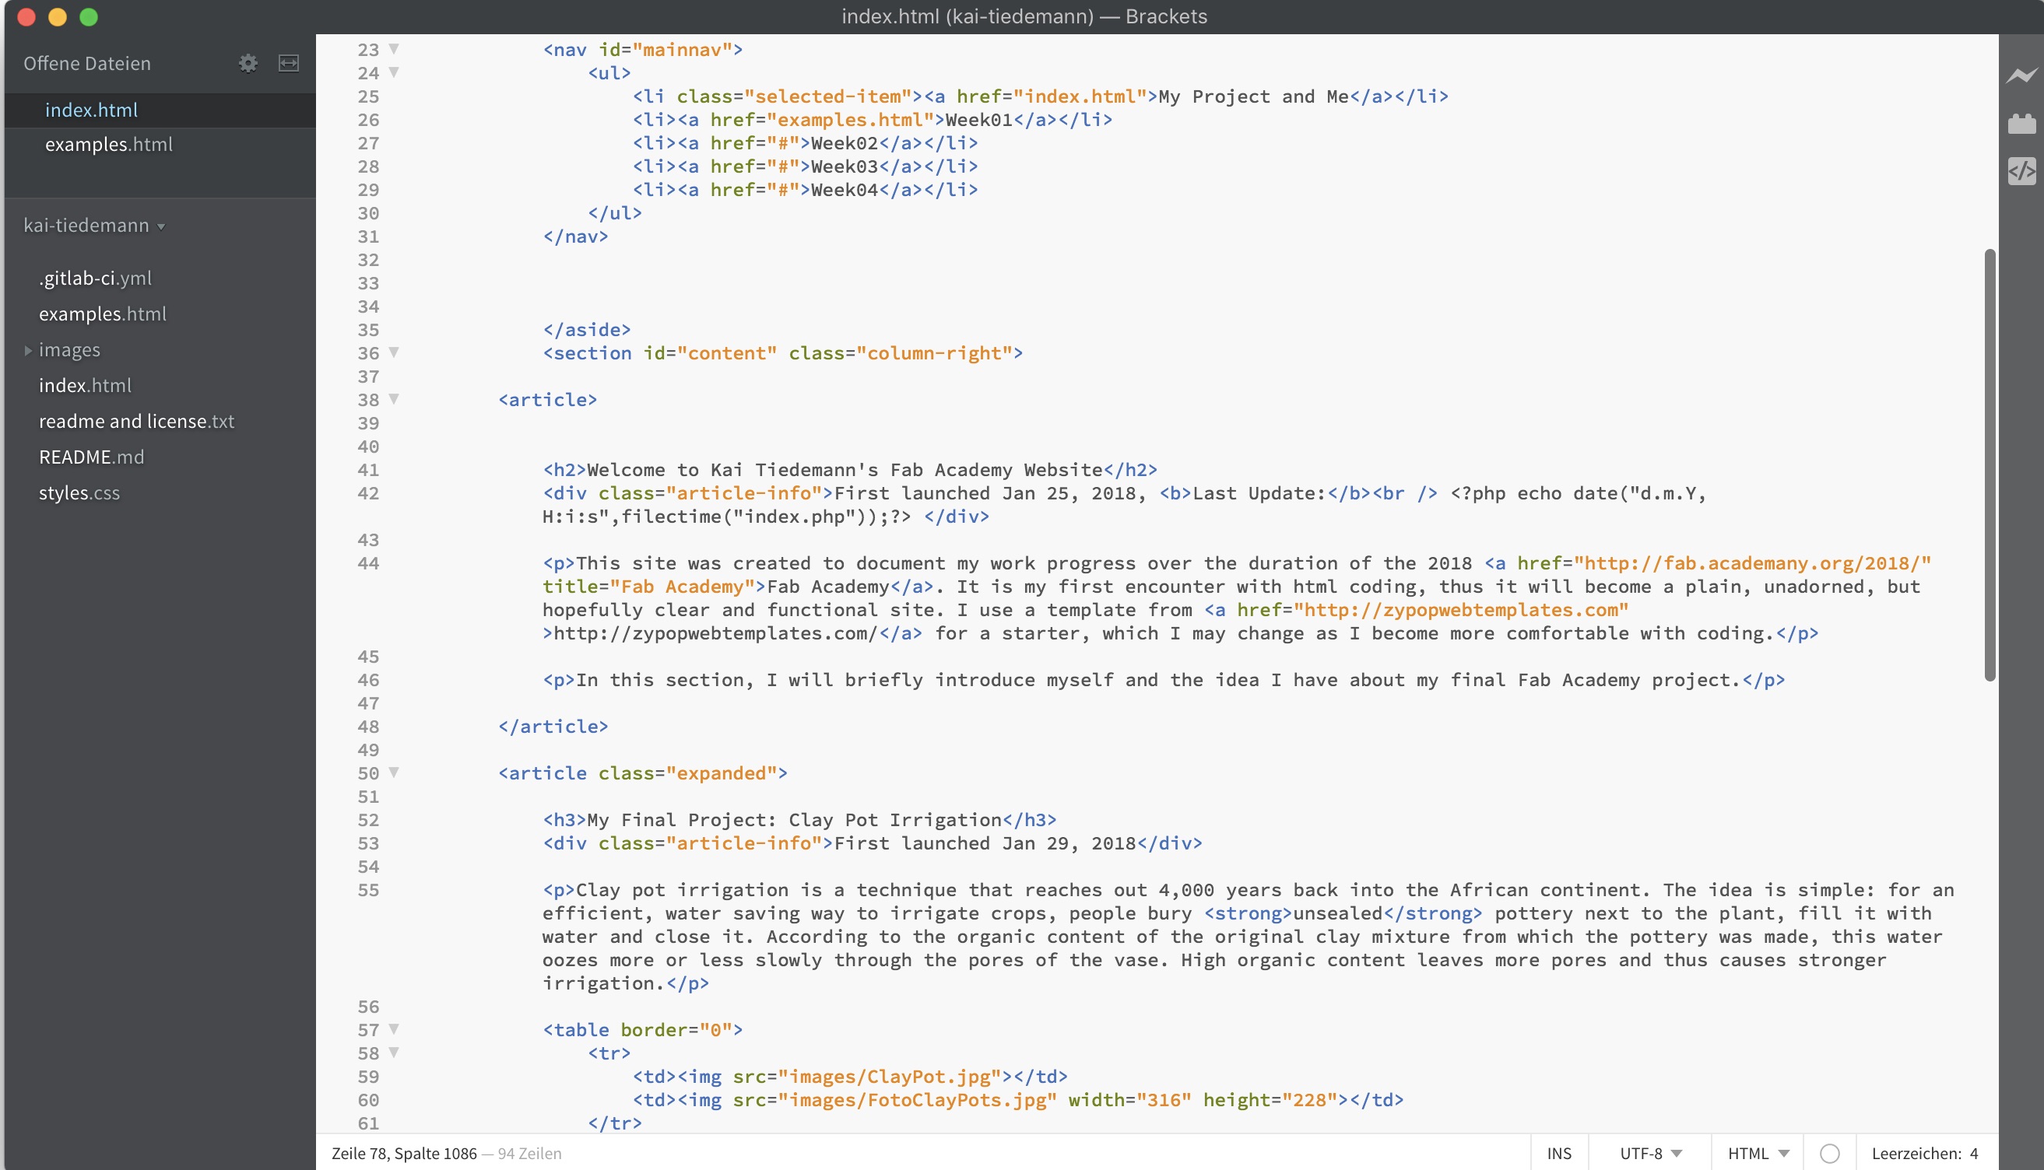The image size is (2044, 1170).
Task: Open styles.css from the project tree
Action: pyautogui.click(x=79, y=492)
